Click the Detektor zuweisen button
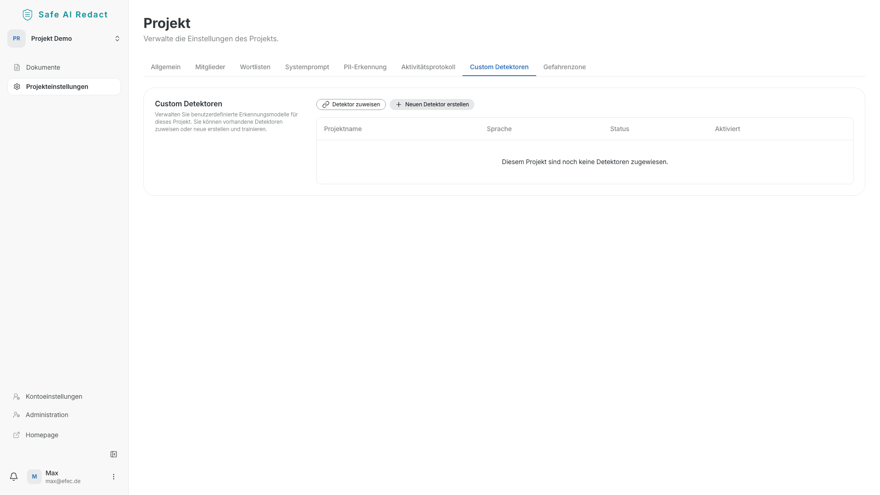This screenshot has height=495, width=880. pos(351,104)
